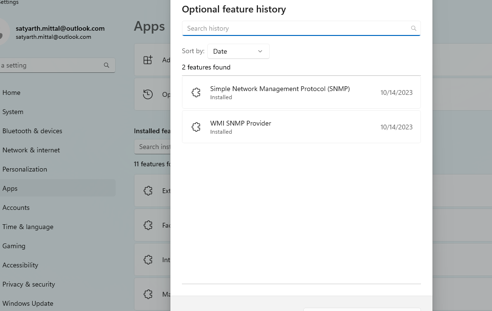
Task: Click the magnifier icon in Find a setting box
Action: [x=107, y=65]
